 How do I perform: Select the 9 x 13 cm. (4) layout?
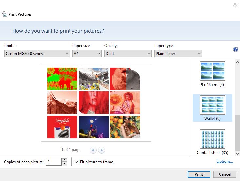pyautogui.click(x=212, y=74)
